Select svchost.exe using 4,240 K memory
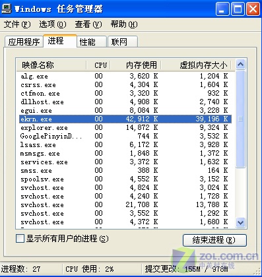Viewport: 262px width, 277px height. [x=125, y=196]
